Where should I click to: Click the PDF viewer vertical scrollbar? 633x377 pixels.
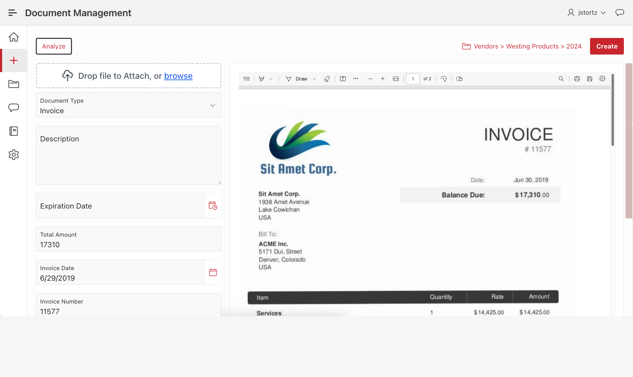click(x=613, y=110)
